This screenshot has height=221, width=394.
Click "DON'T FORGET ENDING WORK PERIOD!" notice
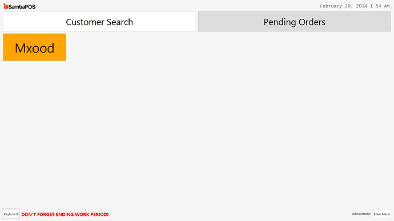tap(65, 215)
